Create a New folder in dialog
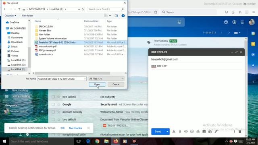This screenshot has height=145, width=258. point(27,16)
